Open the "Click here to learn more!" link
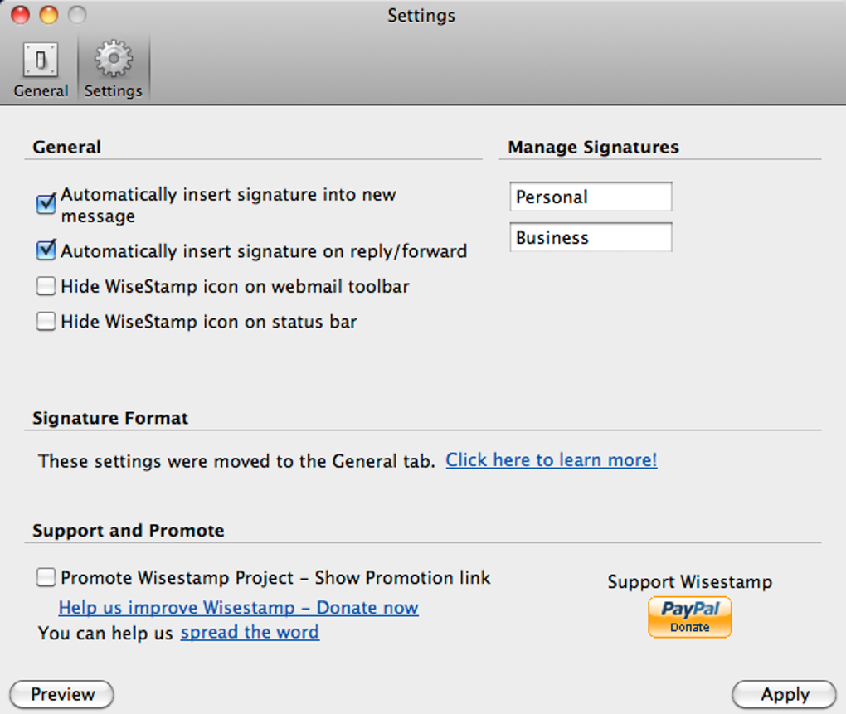The height and width of the screenshot is (714, 846). tap(552, 460)
